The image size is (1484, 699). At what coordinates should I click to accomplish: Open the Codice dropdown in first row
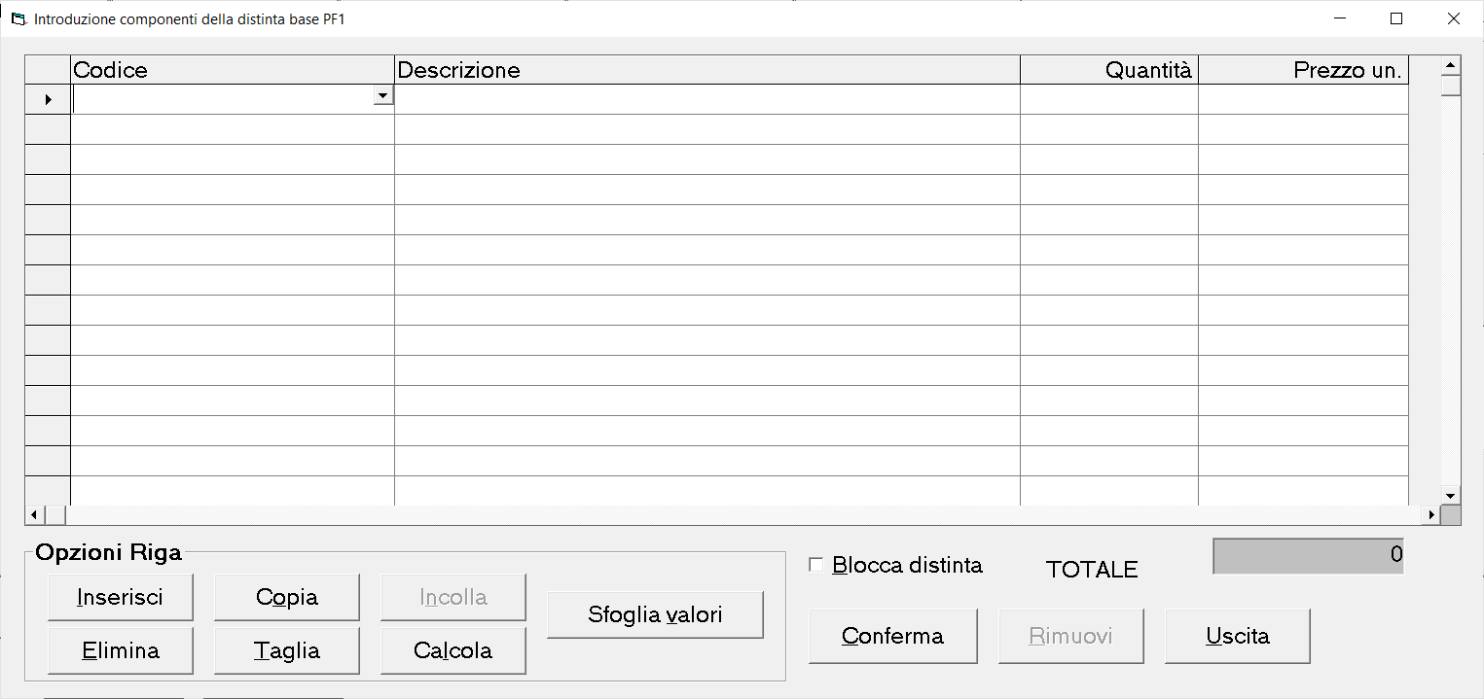[383, 95]
